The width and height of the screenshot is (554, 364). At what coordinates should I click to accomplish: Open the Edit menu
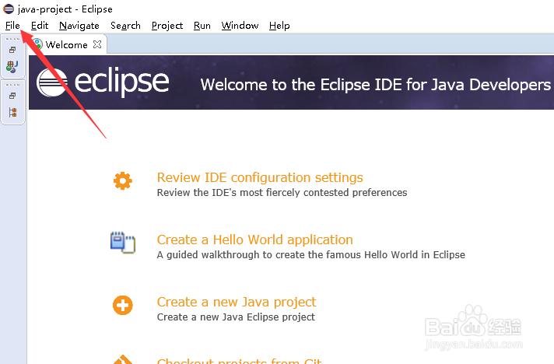40,26
